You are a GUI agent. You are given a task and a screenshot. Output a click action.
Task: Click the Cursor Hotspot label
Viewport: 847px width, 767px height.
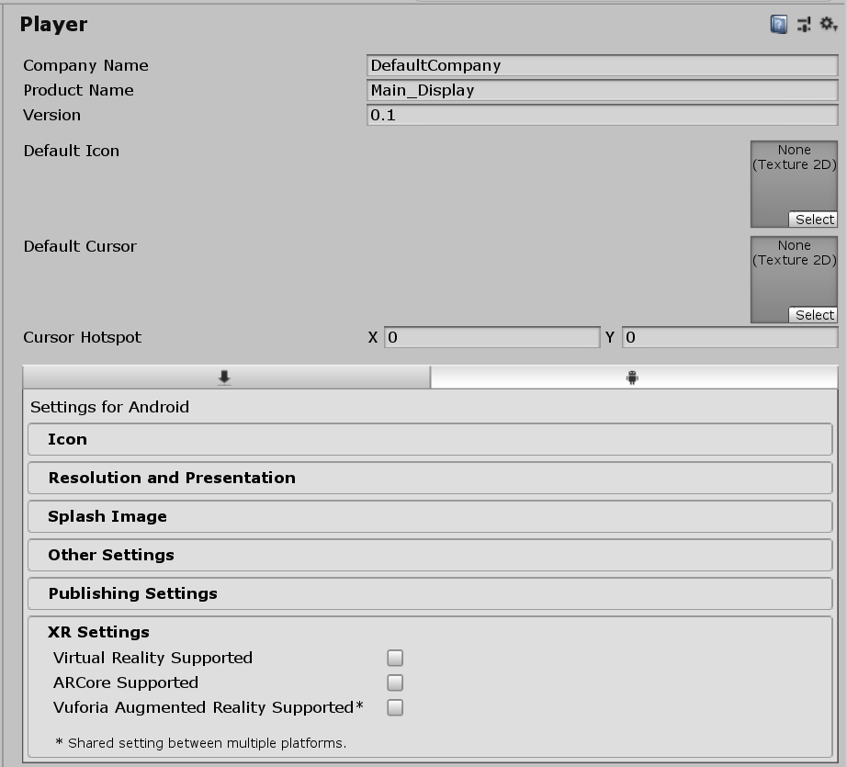pyautogui.click(x=82, y=338)
